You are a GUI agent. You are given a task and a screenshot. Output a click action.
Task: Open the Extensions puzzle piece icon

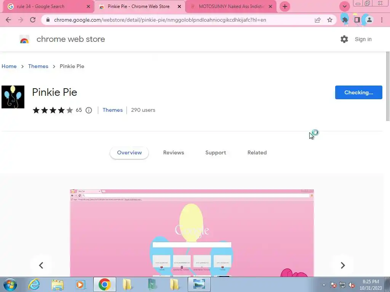point(345,20)
